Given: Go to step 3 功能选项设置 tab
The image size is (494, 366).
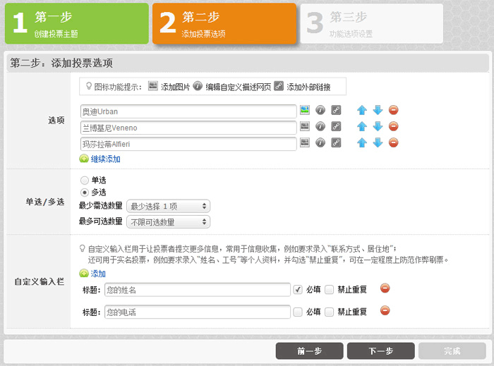Looking at the screenshot, I should [372, 23].
